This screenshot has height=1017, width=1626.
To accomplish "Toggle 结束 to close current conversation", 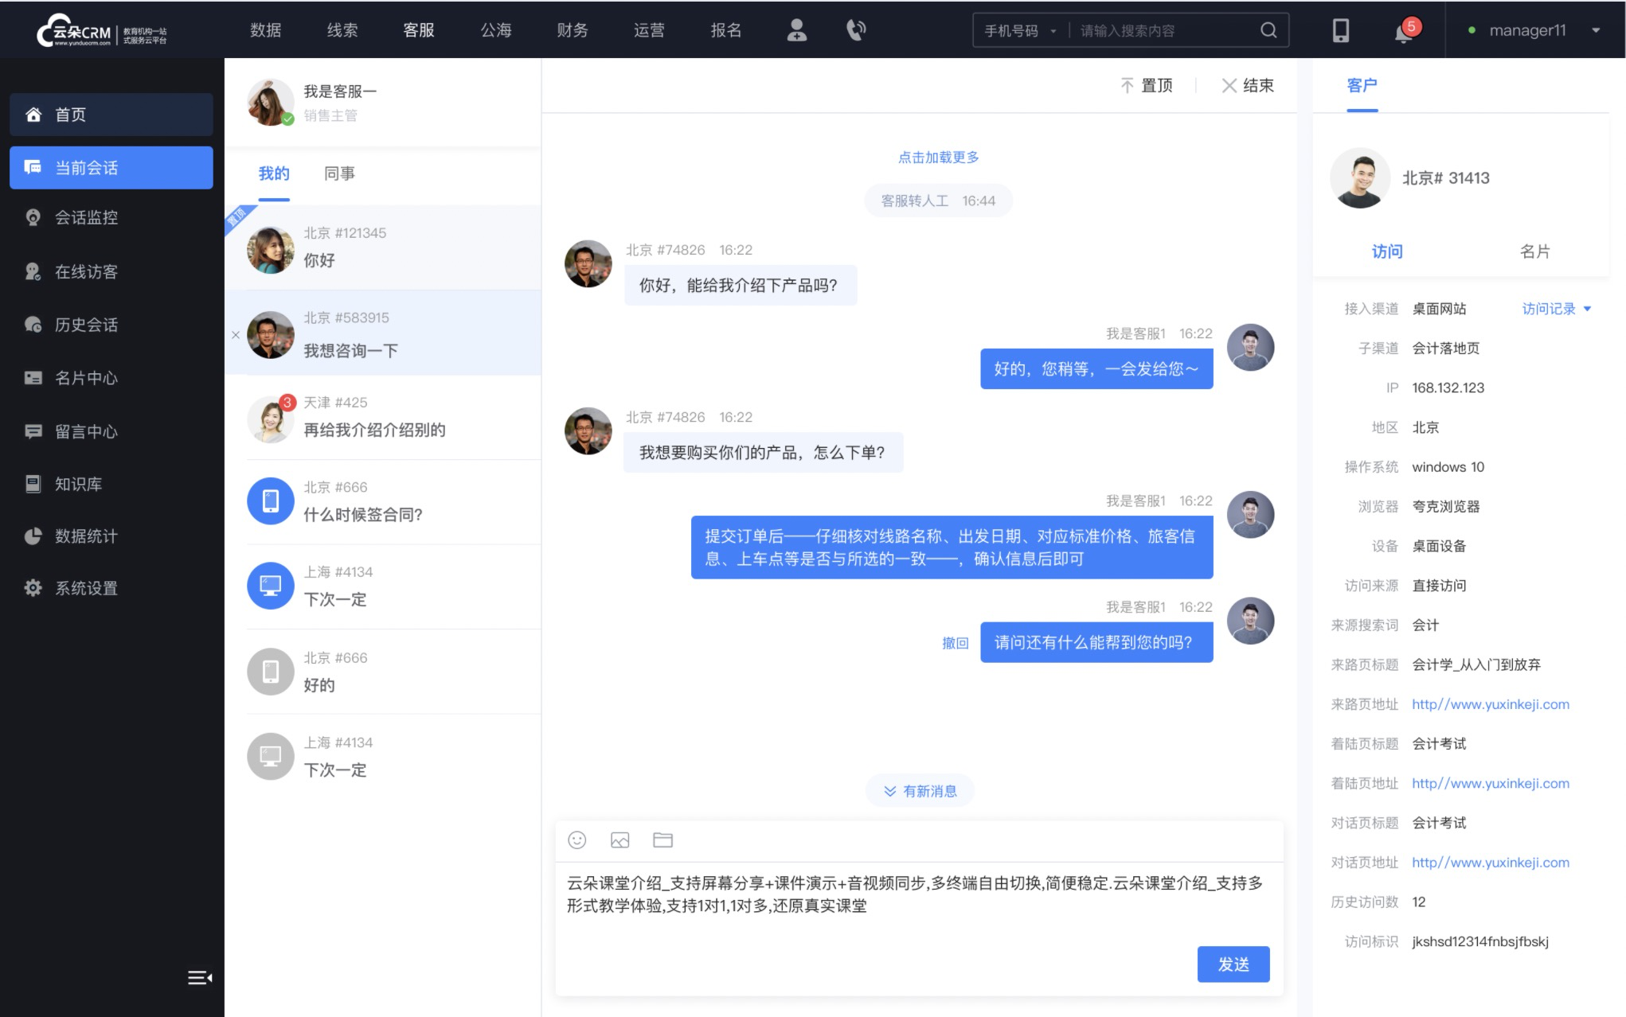I will (1246, 84).
